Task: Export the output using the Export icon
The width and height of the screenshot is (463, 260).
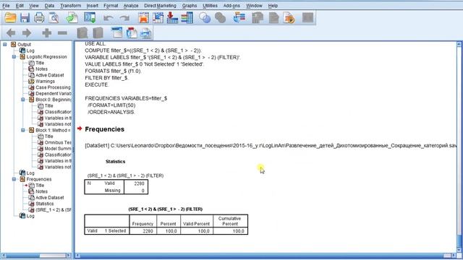Action: click(72, 18)
